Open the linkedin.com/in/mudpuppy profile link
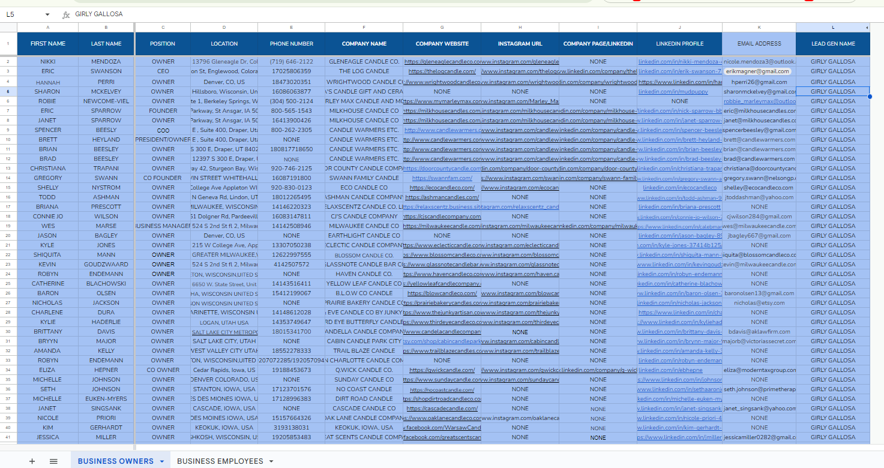Screen dimensions: 884x468 click(x=673, y=92)
